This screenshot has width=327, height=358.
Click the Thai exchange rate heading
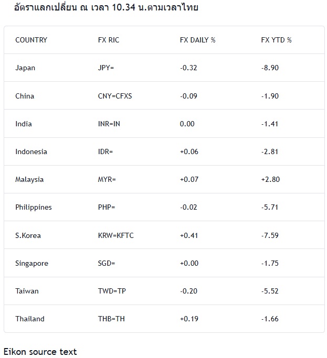pyautogui.click(x=106, y=7)
